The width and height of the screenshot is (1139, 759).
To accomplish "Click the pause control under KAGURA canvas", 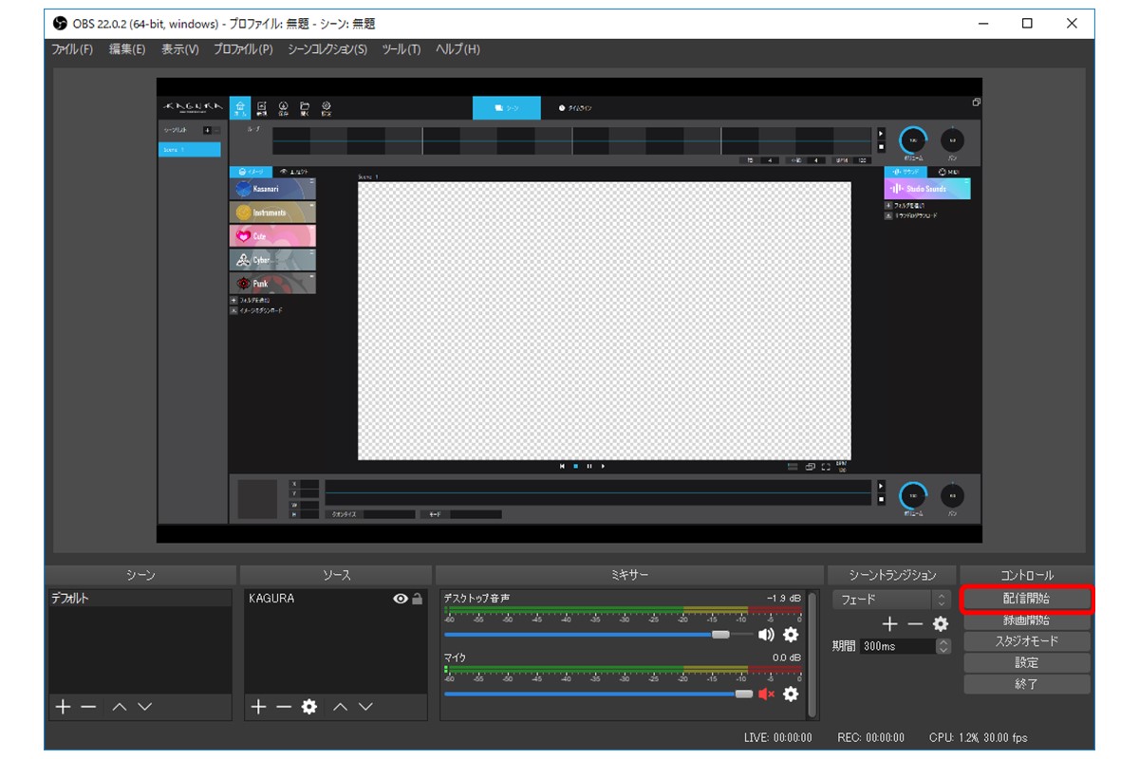I will 588,466.
